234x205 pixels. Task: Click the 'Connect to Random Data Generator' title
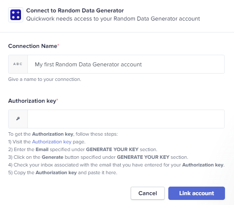pyautogui.click(x=75, y=11)
